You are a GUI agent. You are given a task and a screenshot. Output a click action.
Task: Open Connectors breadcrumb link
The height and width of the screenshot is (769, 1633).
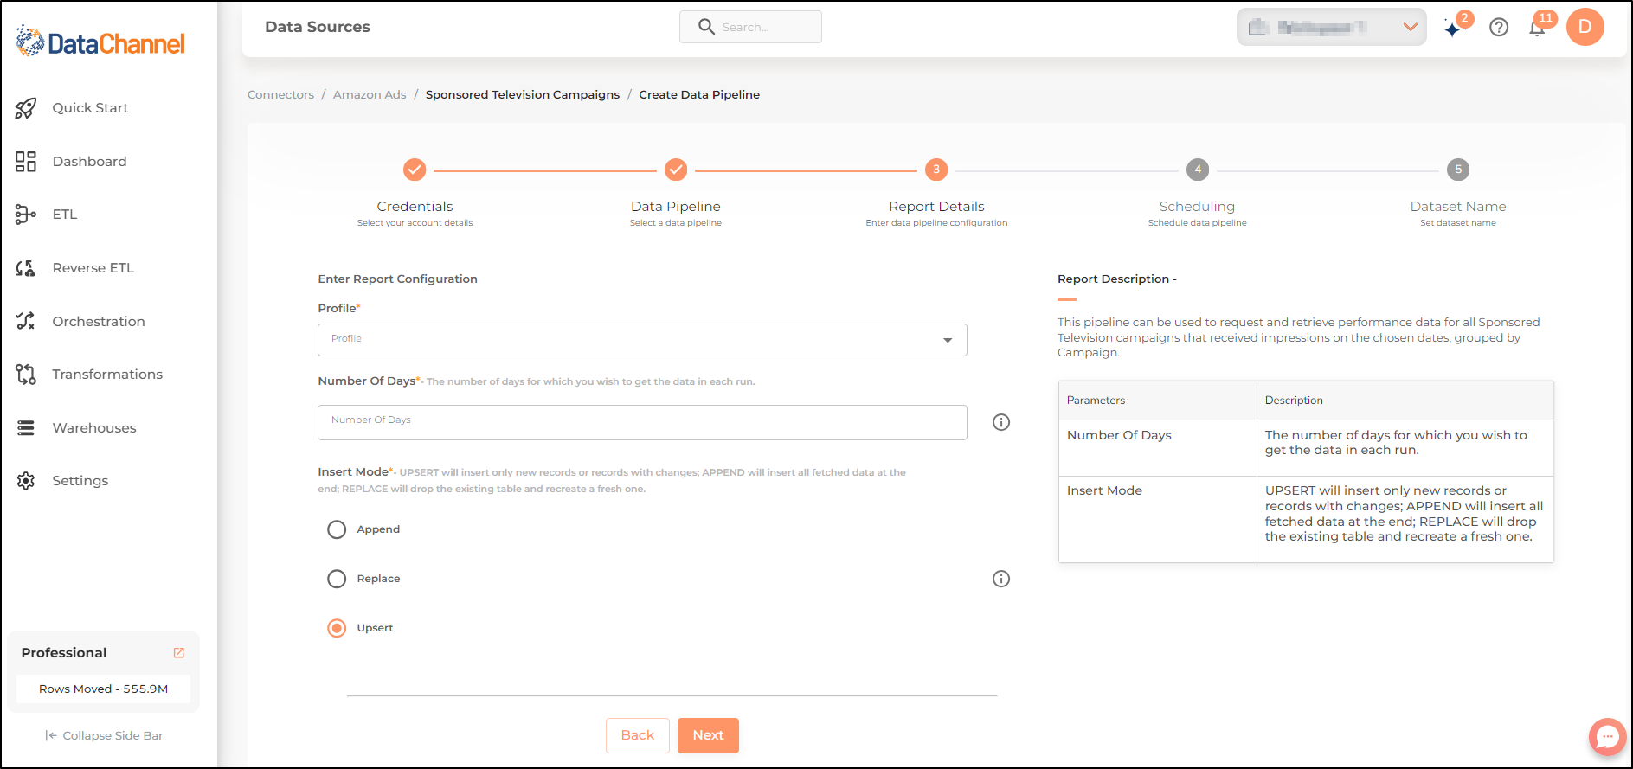280,95
